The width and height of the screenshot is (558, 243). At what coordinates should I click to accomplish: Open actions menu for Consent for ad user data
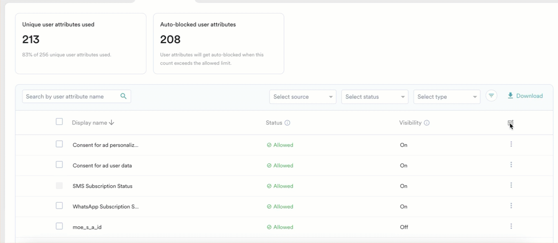tap(511, 165)
